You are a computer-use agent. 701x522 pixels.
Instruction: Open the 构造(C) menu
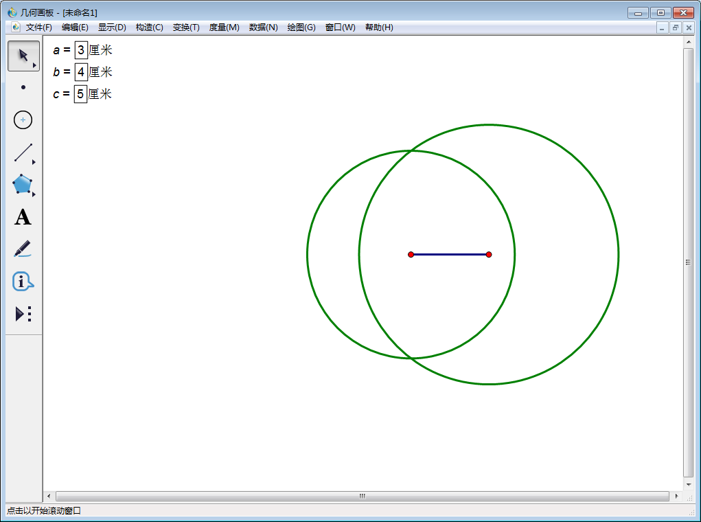pos(149,27)
